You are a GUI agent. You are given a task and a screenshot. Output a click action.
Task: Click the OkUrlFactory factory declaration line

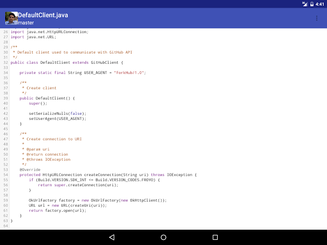(98, 200)
